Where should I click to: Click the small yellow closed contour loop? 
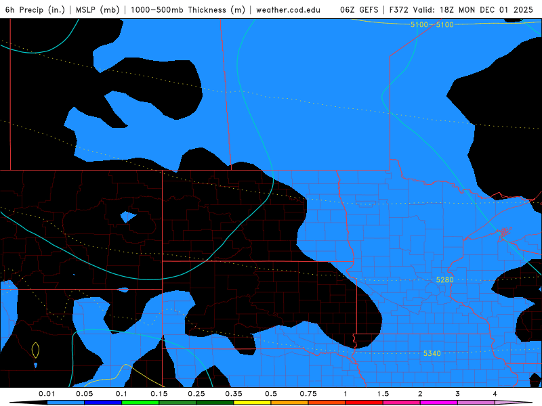(35, 350)
